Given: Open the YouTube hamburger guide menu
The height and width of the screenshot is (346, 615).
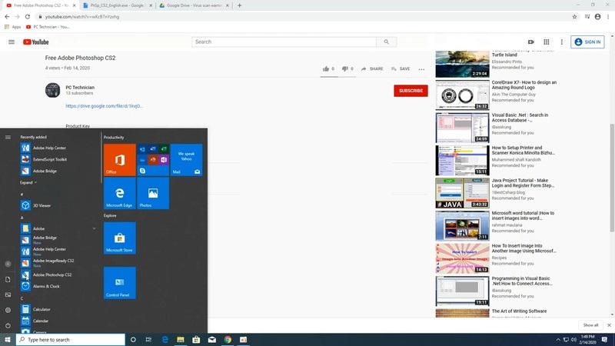Looking at the screenshot, I should tap(12, 42).
